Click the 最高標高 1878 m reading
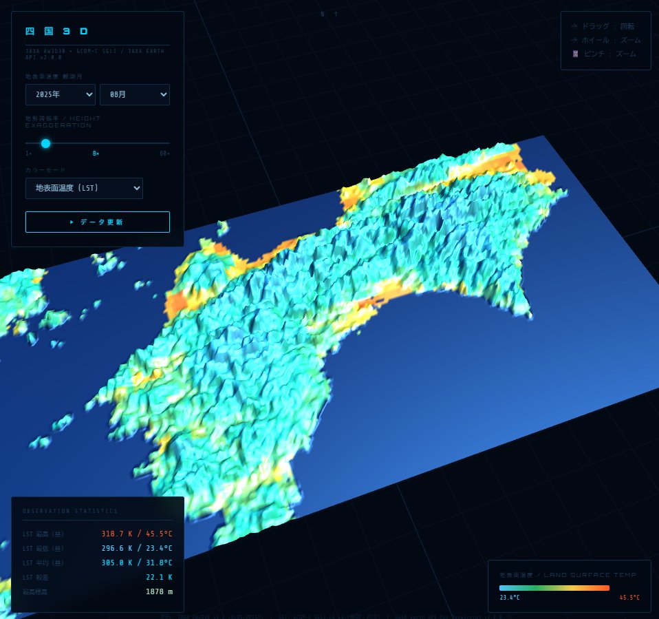Screen dimensions: 659x619 160,591
